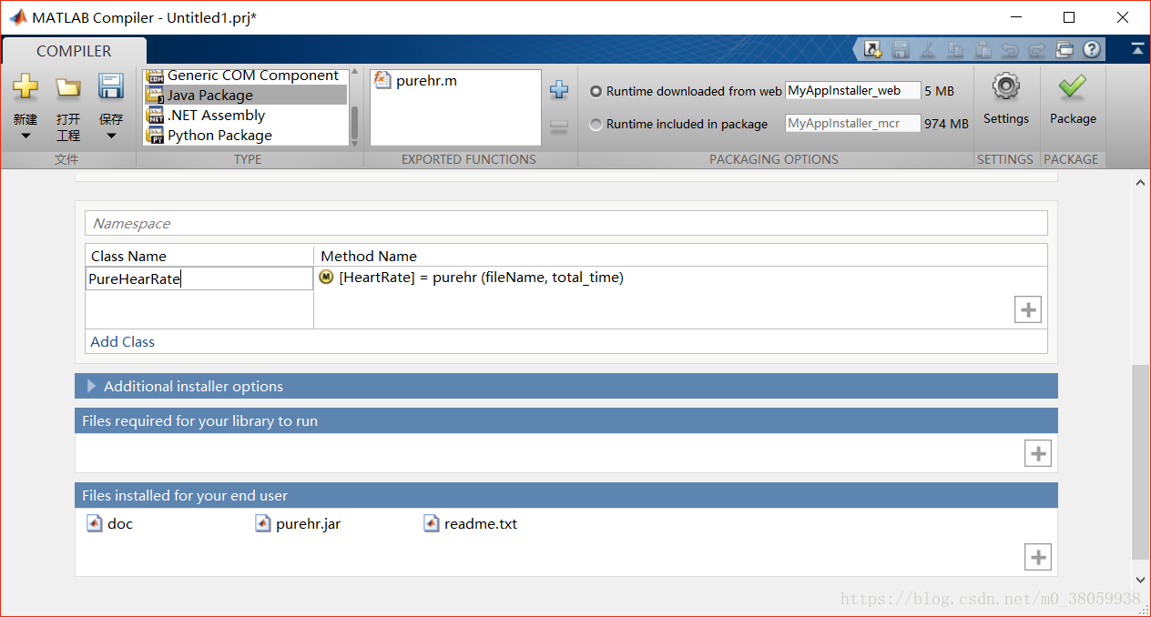Click the undo arrow icon

coord(1010,50)
